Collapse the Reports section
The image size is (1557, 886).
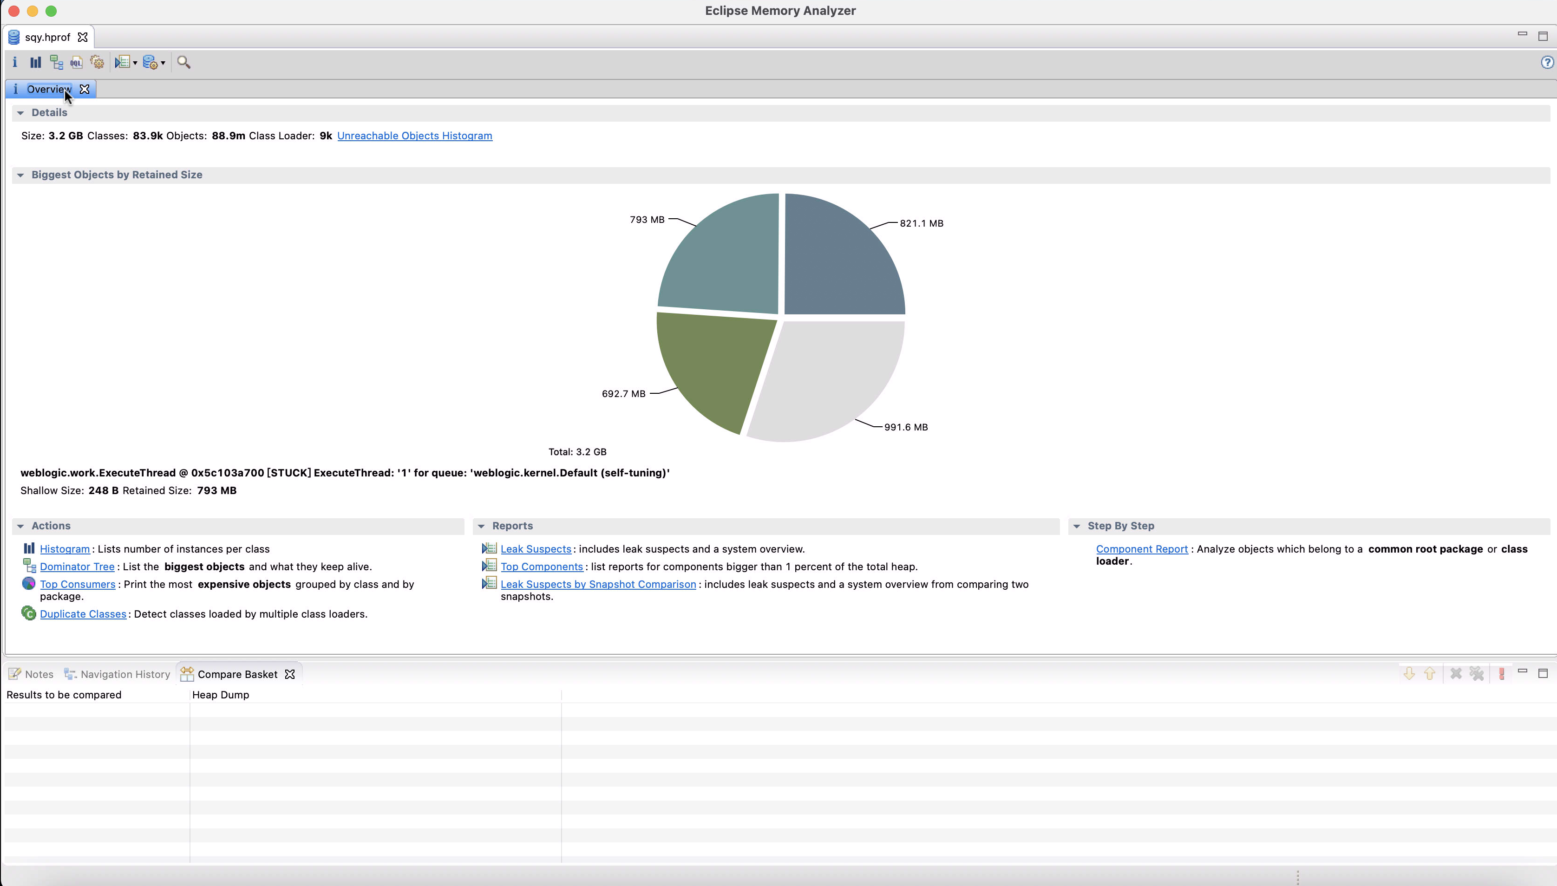482,527
